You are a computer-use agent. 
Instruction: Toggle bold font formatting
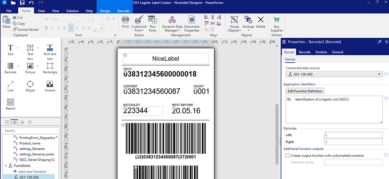click(46, 28)
